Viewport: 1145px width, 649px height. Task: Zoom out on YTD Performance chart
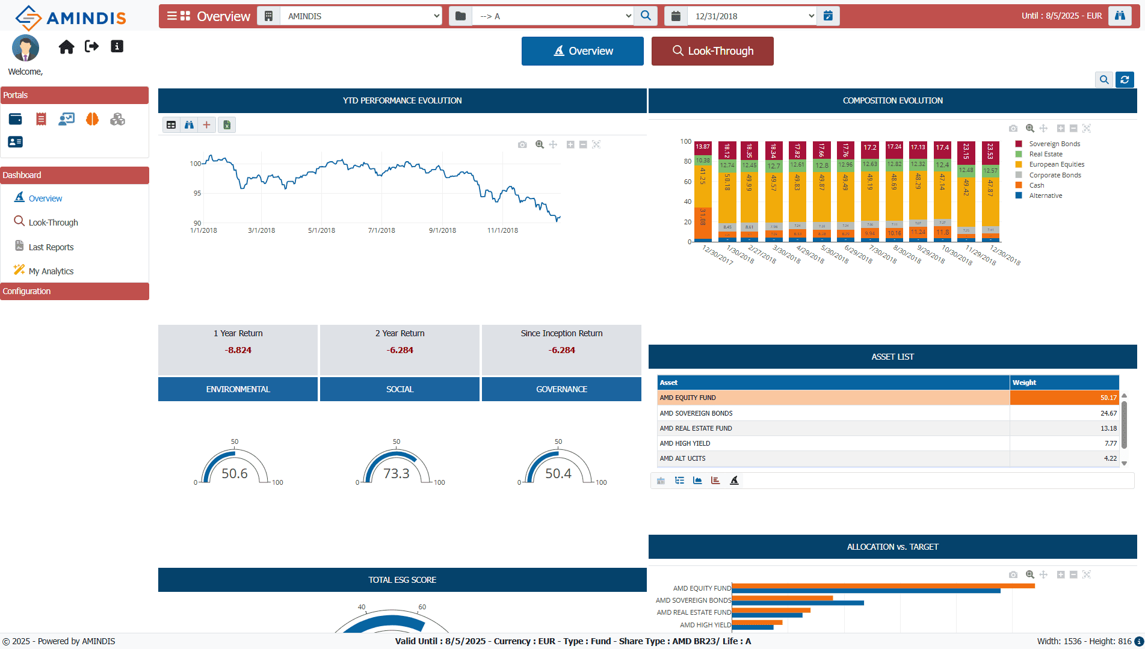pos(583,144)
